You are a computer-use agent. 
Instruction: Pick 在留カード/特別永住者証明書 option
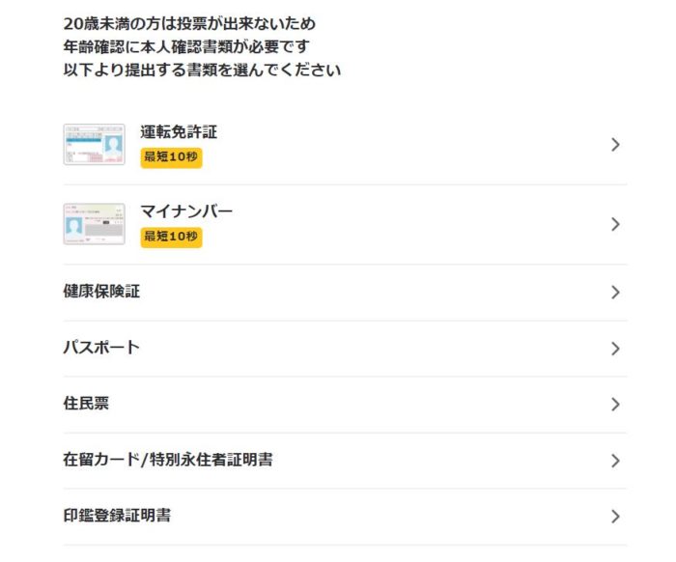pyautogui.click(x=345, y=461)
